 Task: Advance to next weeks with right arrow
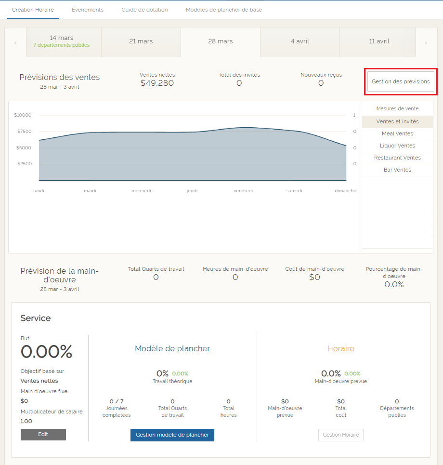[426, 43]
